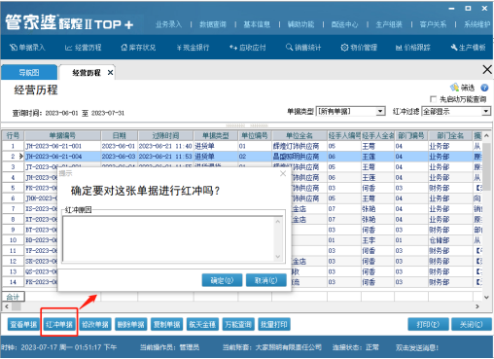
Task: Select row JH-2023-06-21-004
Action: 241,157
